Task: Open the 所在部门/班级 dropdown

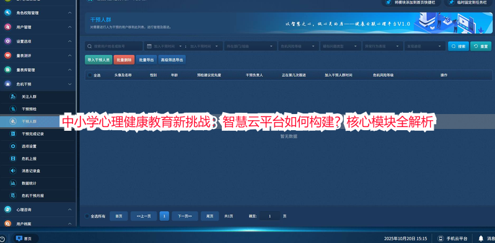Action: pyautogui.click(x=250, y=46)
